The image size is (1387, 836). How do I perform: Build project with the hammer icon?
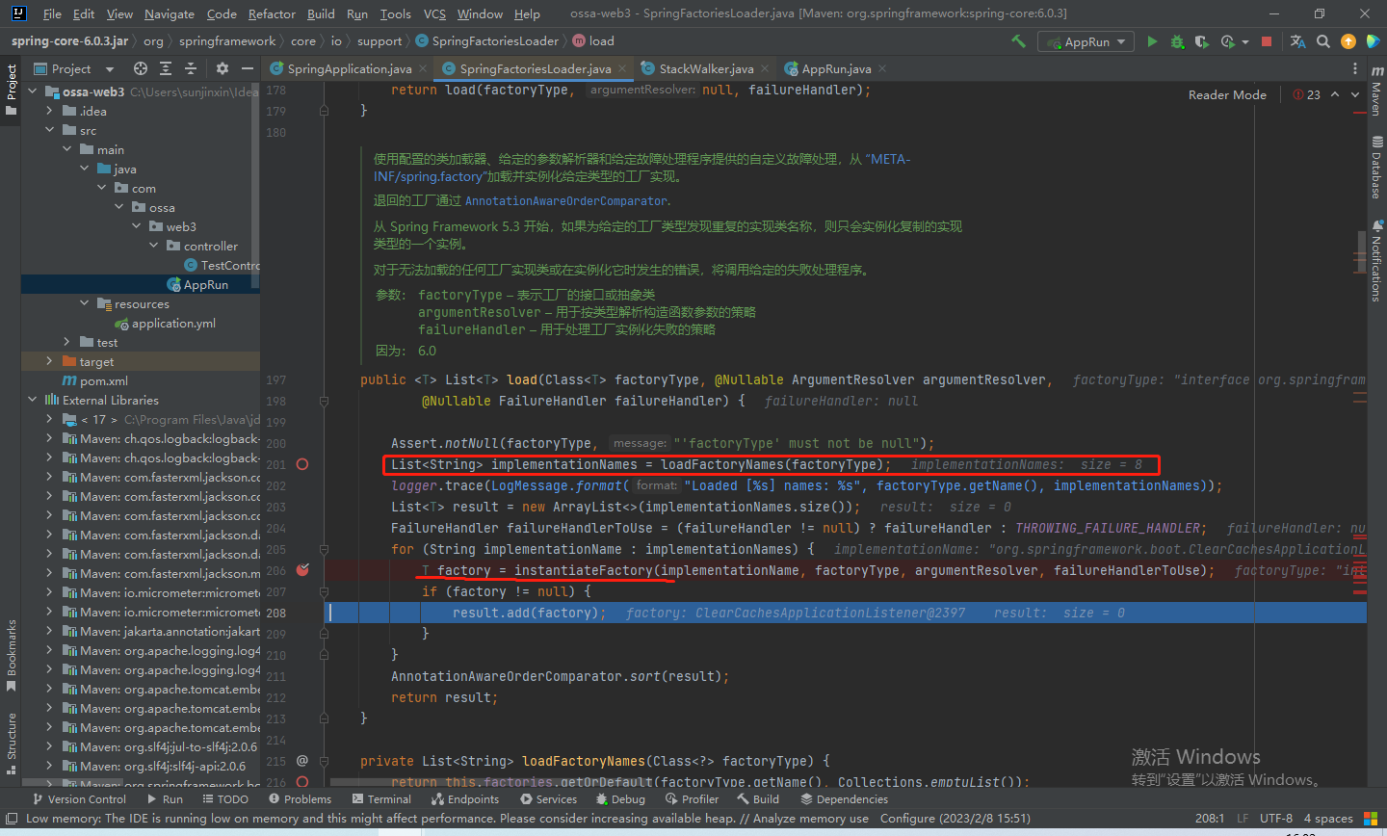tap(1018, 41)
